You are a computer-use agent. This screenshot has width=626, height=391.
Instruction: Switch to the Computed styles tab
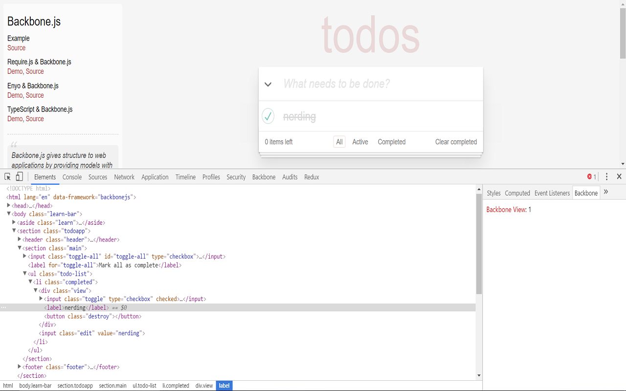517,193
